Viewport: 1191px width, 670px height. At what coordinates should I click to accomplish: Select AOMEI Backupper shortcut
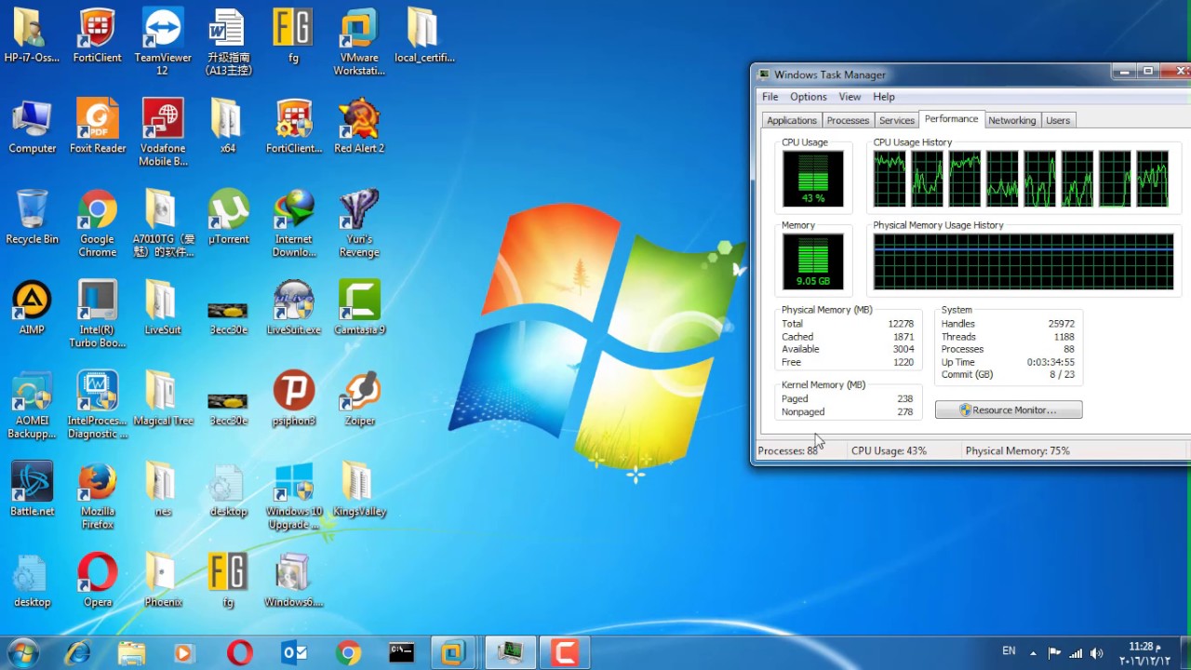coord(33,406)
